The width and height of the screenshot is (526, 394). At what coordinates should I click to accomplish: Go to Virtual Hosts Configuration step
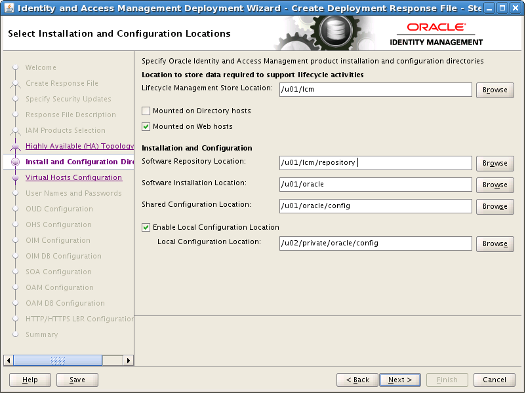(74, 177)
